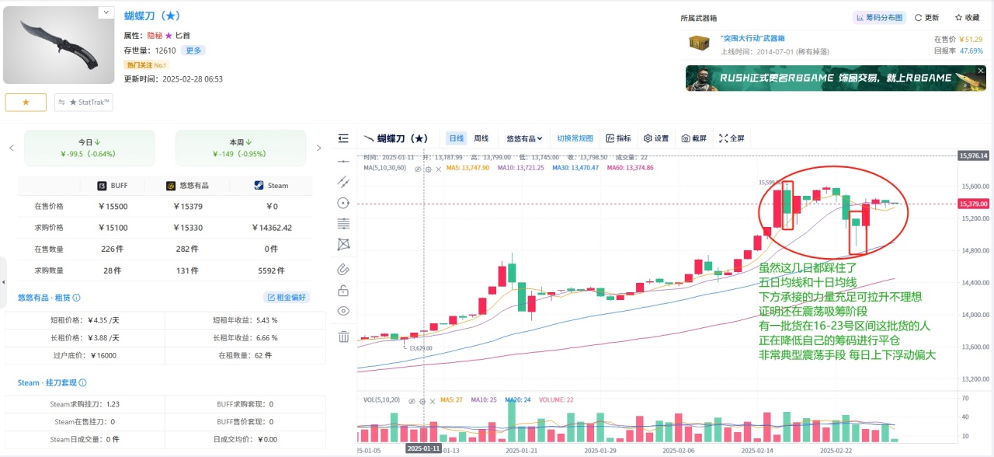The width and height of the screenshot is (994, 457).
Task: Toggle drawings visibility eye icon
Action: coord(344,311)
